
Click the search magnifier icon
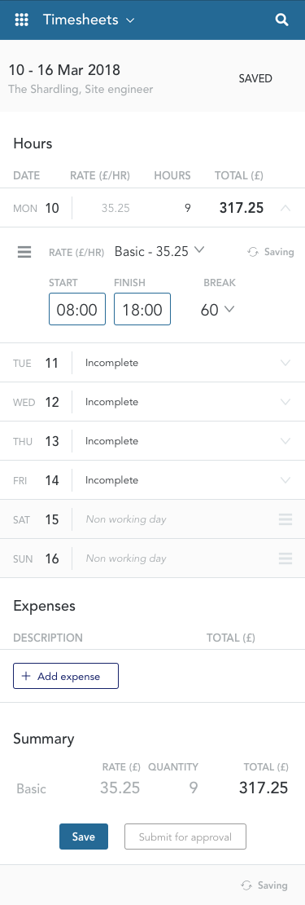(281, 20)
